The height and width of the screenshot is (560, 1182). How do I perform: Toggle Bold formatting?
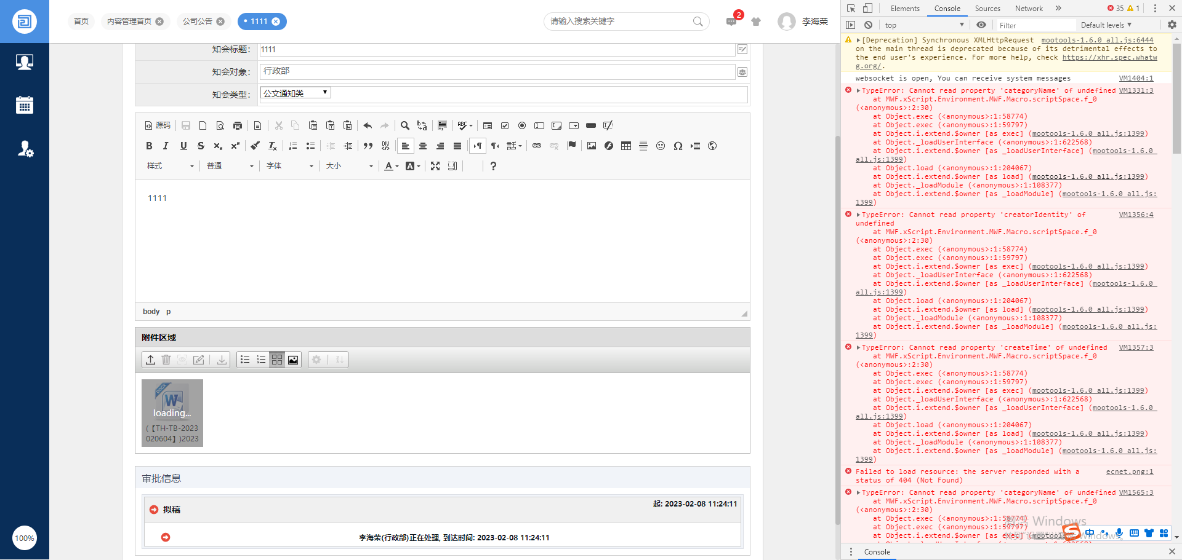click(x=149, y=146)
